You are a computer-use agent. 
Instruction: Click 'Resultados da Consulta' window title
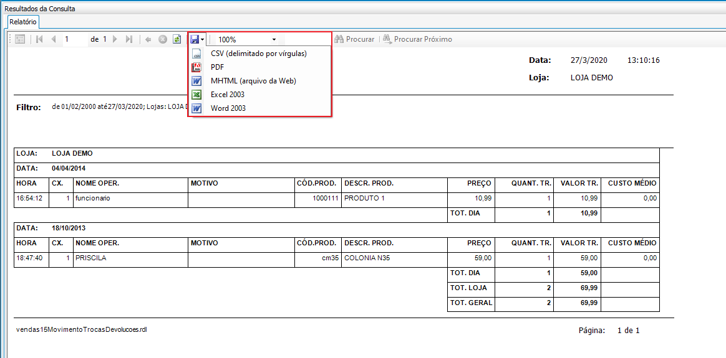[40, 9]
